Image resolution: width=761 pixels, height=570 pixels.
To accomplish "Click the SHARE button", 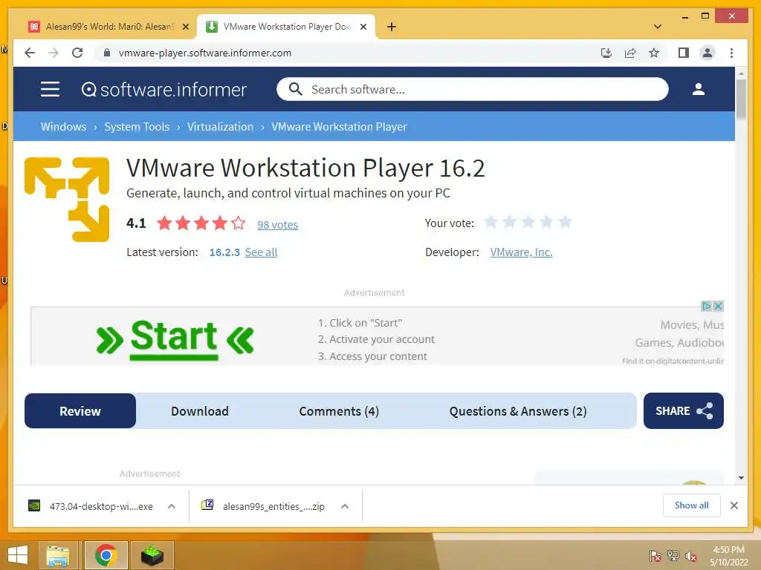I will pos(684,411).
